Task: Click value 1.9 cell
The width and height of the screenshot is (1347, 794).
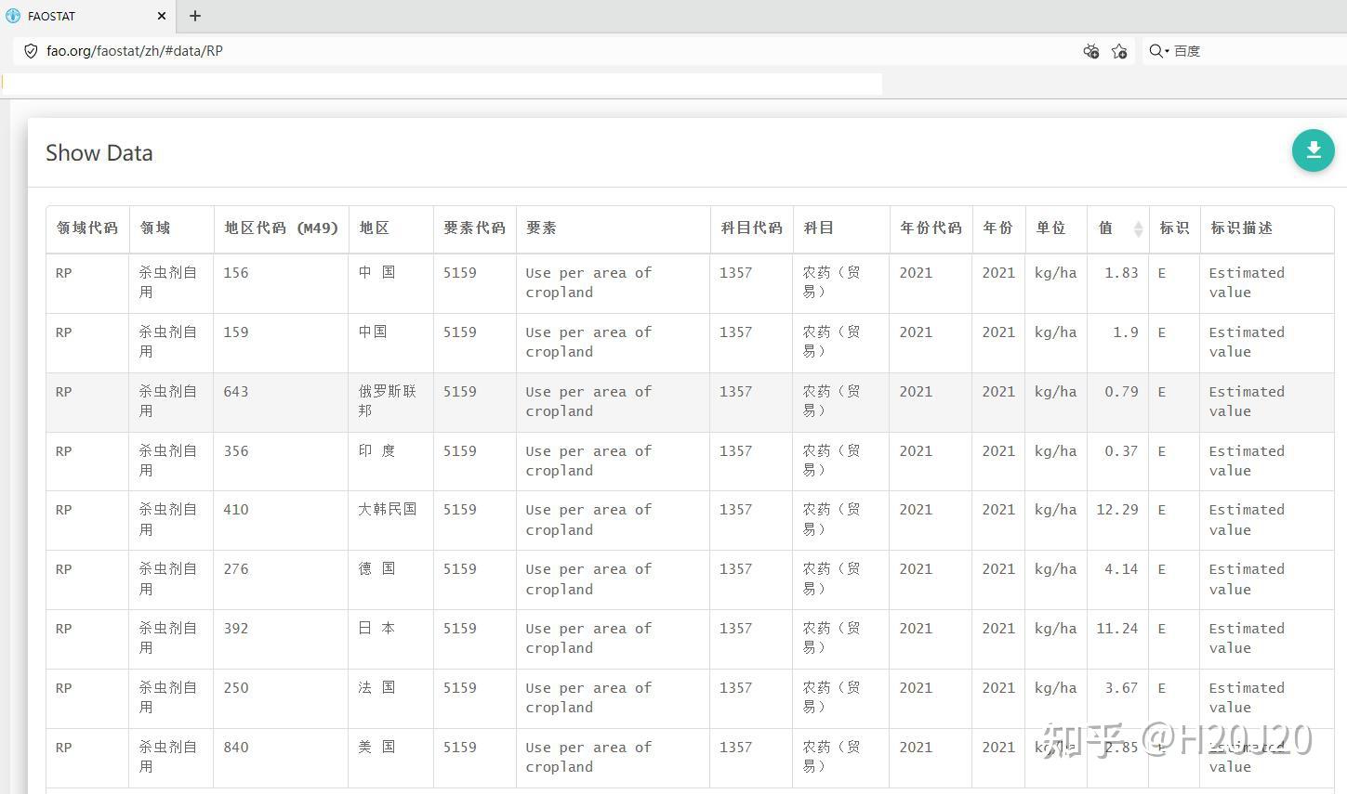Action: tap(1118, 343)
